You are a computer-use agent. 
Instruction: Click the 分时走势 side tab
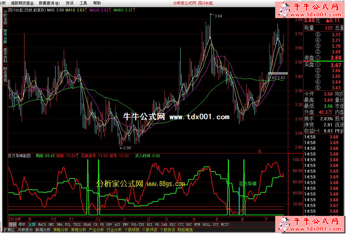[x=5, y=17]
